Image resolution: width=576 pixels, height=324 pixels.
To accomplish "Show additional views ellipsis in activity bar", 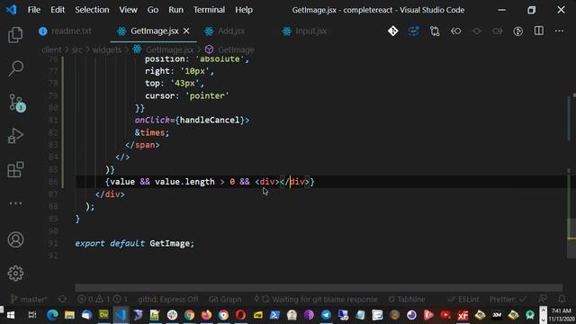I will pyautogui.click(x=15, y=203).
